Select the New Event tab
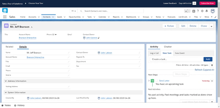 (x=180, y=53)
